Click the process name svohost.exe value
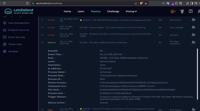200x111 pixels. (105, 72)
